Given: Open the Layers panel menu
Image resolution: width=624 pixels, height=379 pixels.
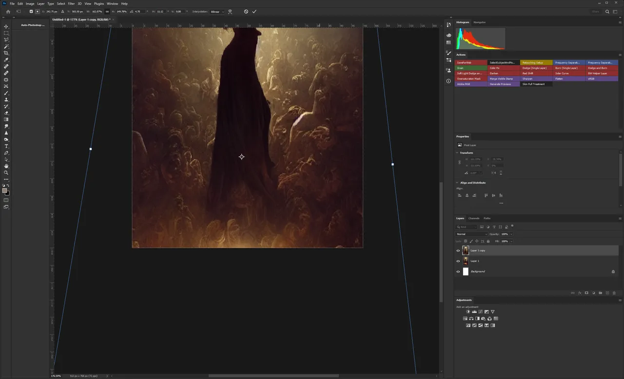Looking at the screenshot, I should point(620,218).
